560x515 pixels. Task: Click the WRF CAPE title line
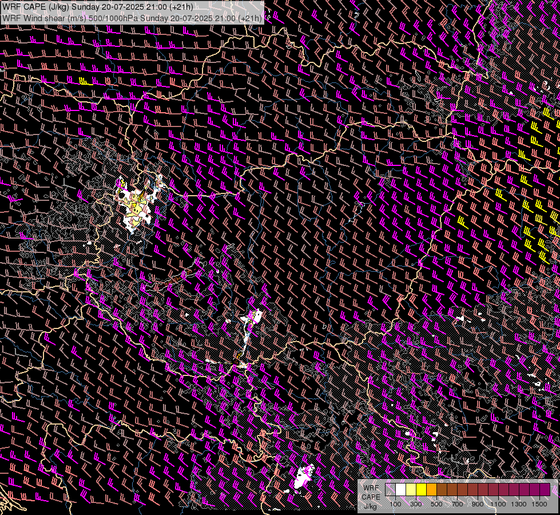pos(98,7)
